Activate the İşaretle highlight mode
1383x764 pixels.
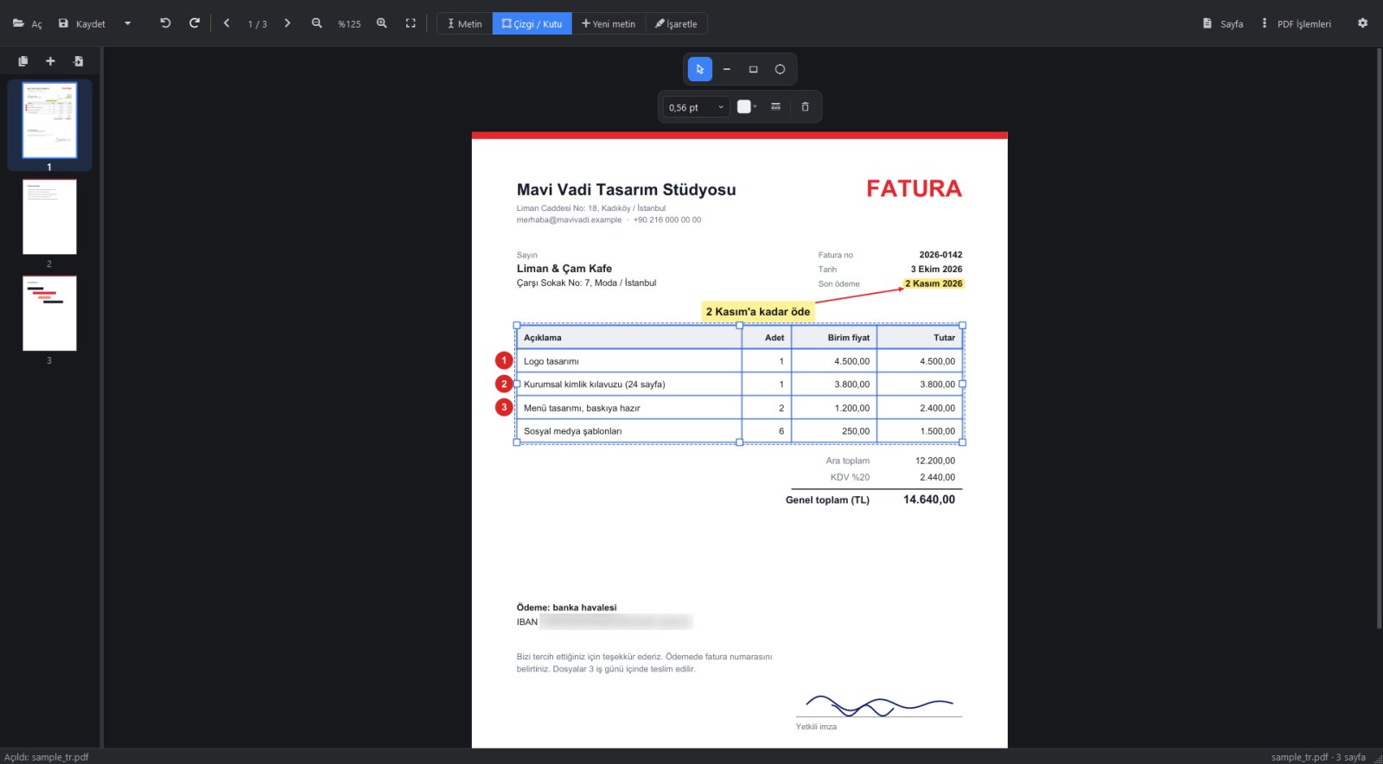click(x=676, y=23)
